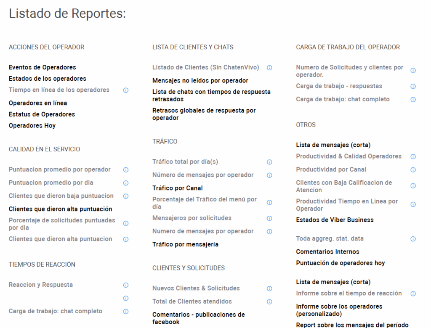431x328 pixels.
Task: Show info for Tráfico total por día(s)
Action: pos(269,162)
